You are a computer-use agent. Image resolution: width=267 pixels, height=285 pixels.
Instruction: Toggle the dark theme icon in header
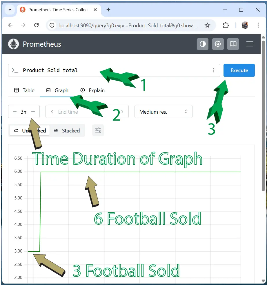pyautogui.click(x=203, y=44)
